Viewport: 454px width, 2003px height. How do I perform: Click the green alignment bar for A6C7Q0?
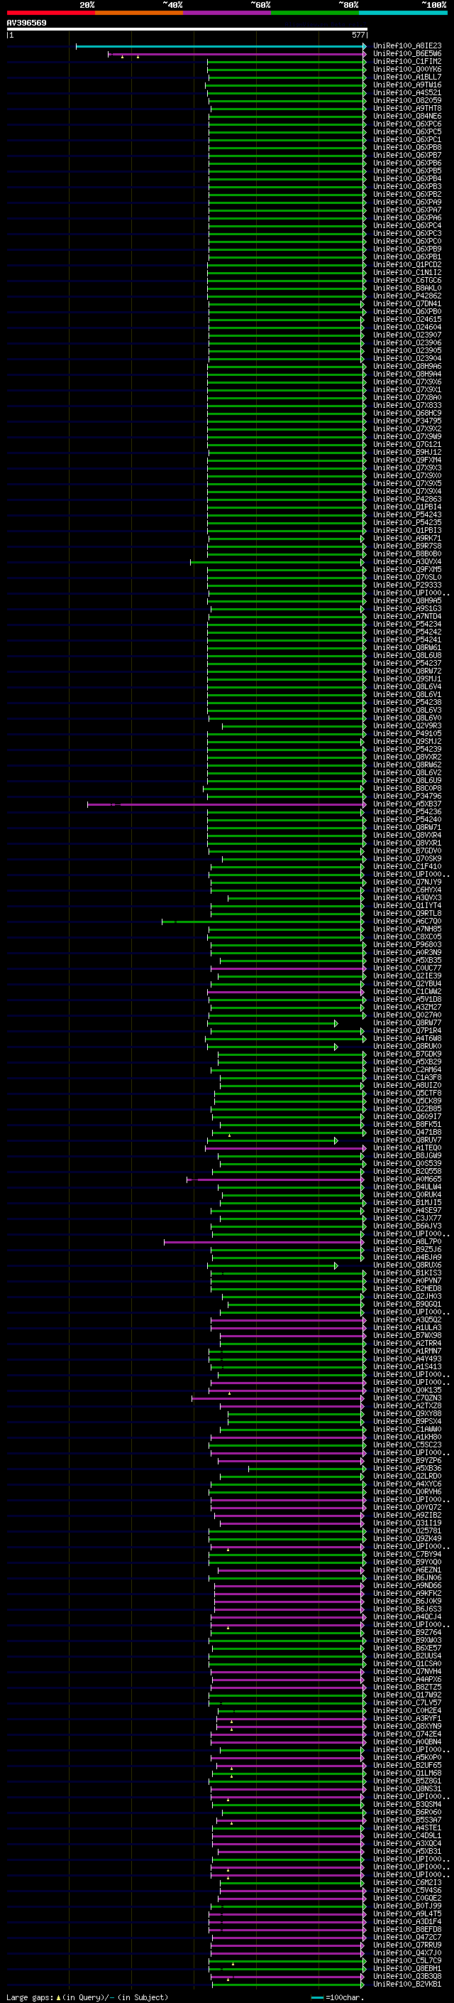point(263,922)
